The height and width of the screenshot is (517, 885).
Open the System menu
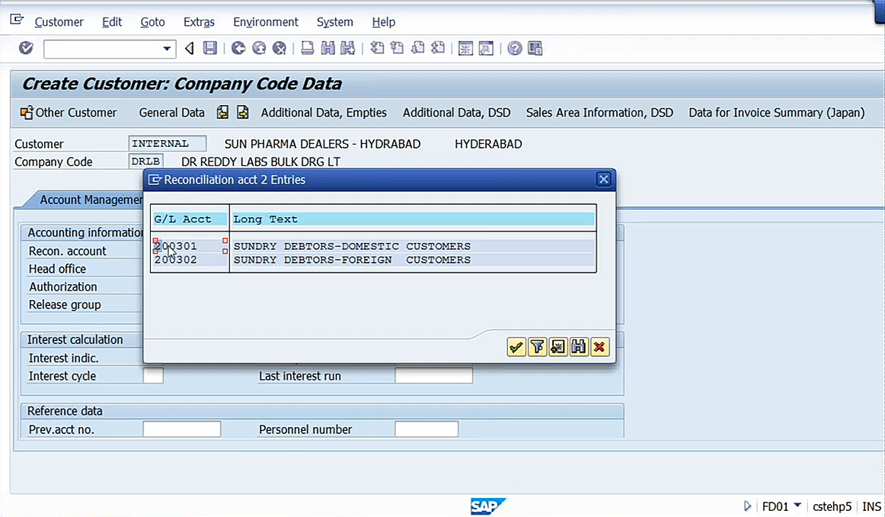[334, 22]
